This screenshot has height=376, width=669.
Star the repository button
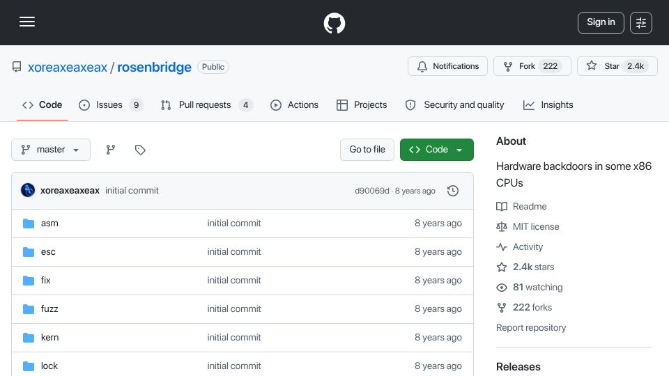click(617, 66)
